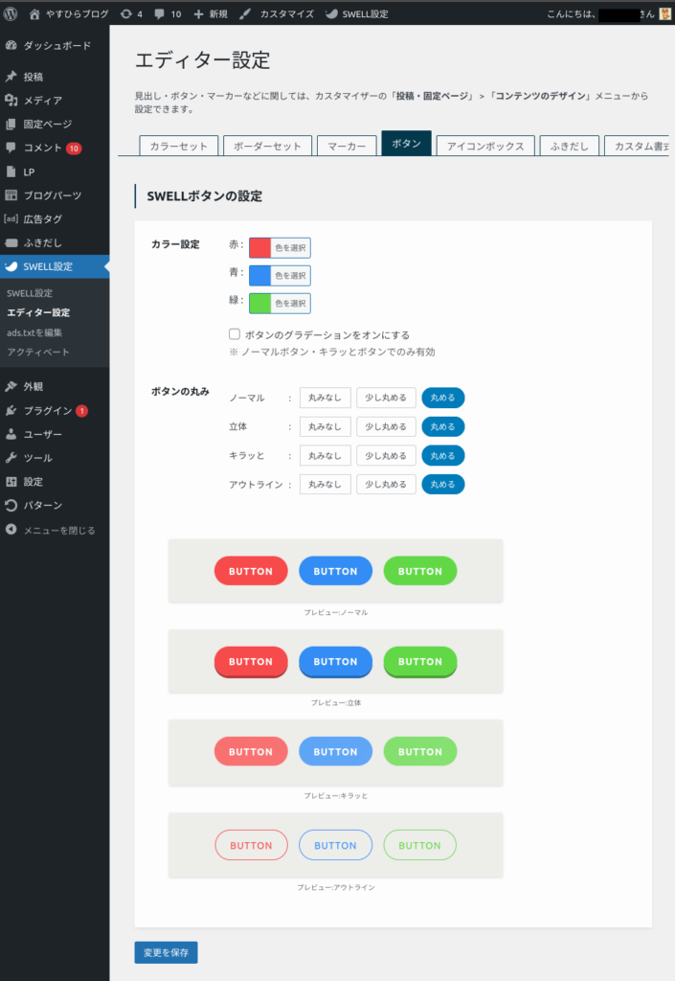Click 色を選択 for 緑 color

[291, 304]
